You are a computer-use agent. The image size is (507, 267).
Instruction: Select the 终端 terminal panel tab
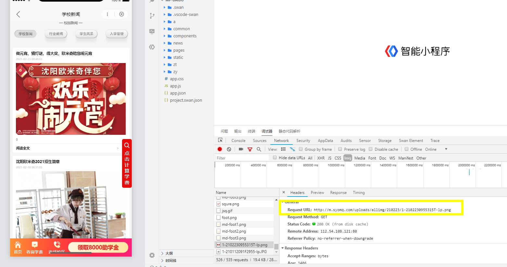252,131
